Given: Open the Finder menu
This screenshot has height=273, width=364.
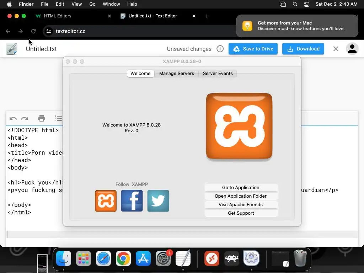Looking at the screenshot, I should coord(26,4).
